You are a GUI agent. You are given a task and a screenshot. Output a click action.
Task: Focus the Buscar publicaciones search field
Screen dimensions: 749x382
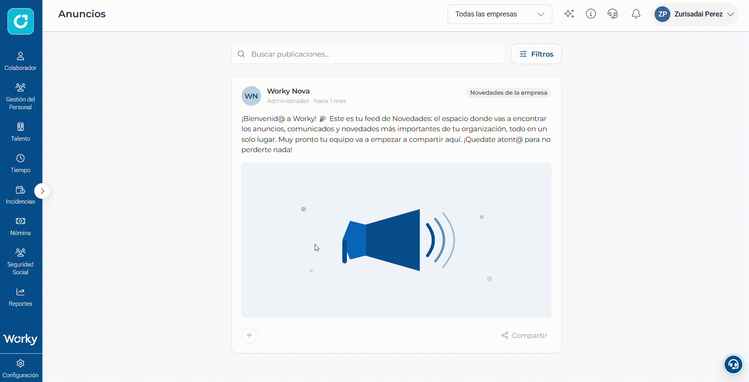pos(368,54)
